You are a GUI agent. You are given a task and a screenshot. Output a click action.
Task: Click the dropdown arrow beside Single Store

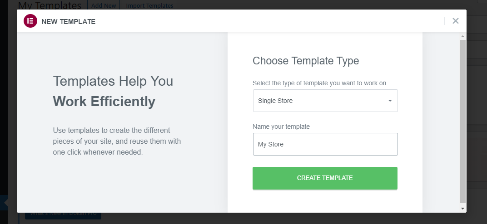(x=390, y=101)
